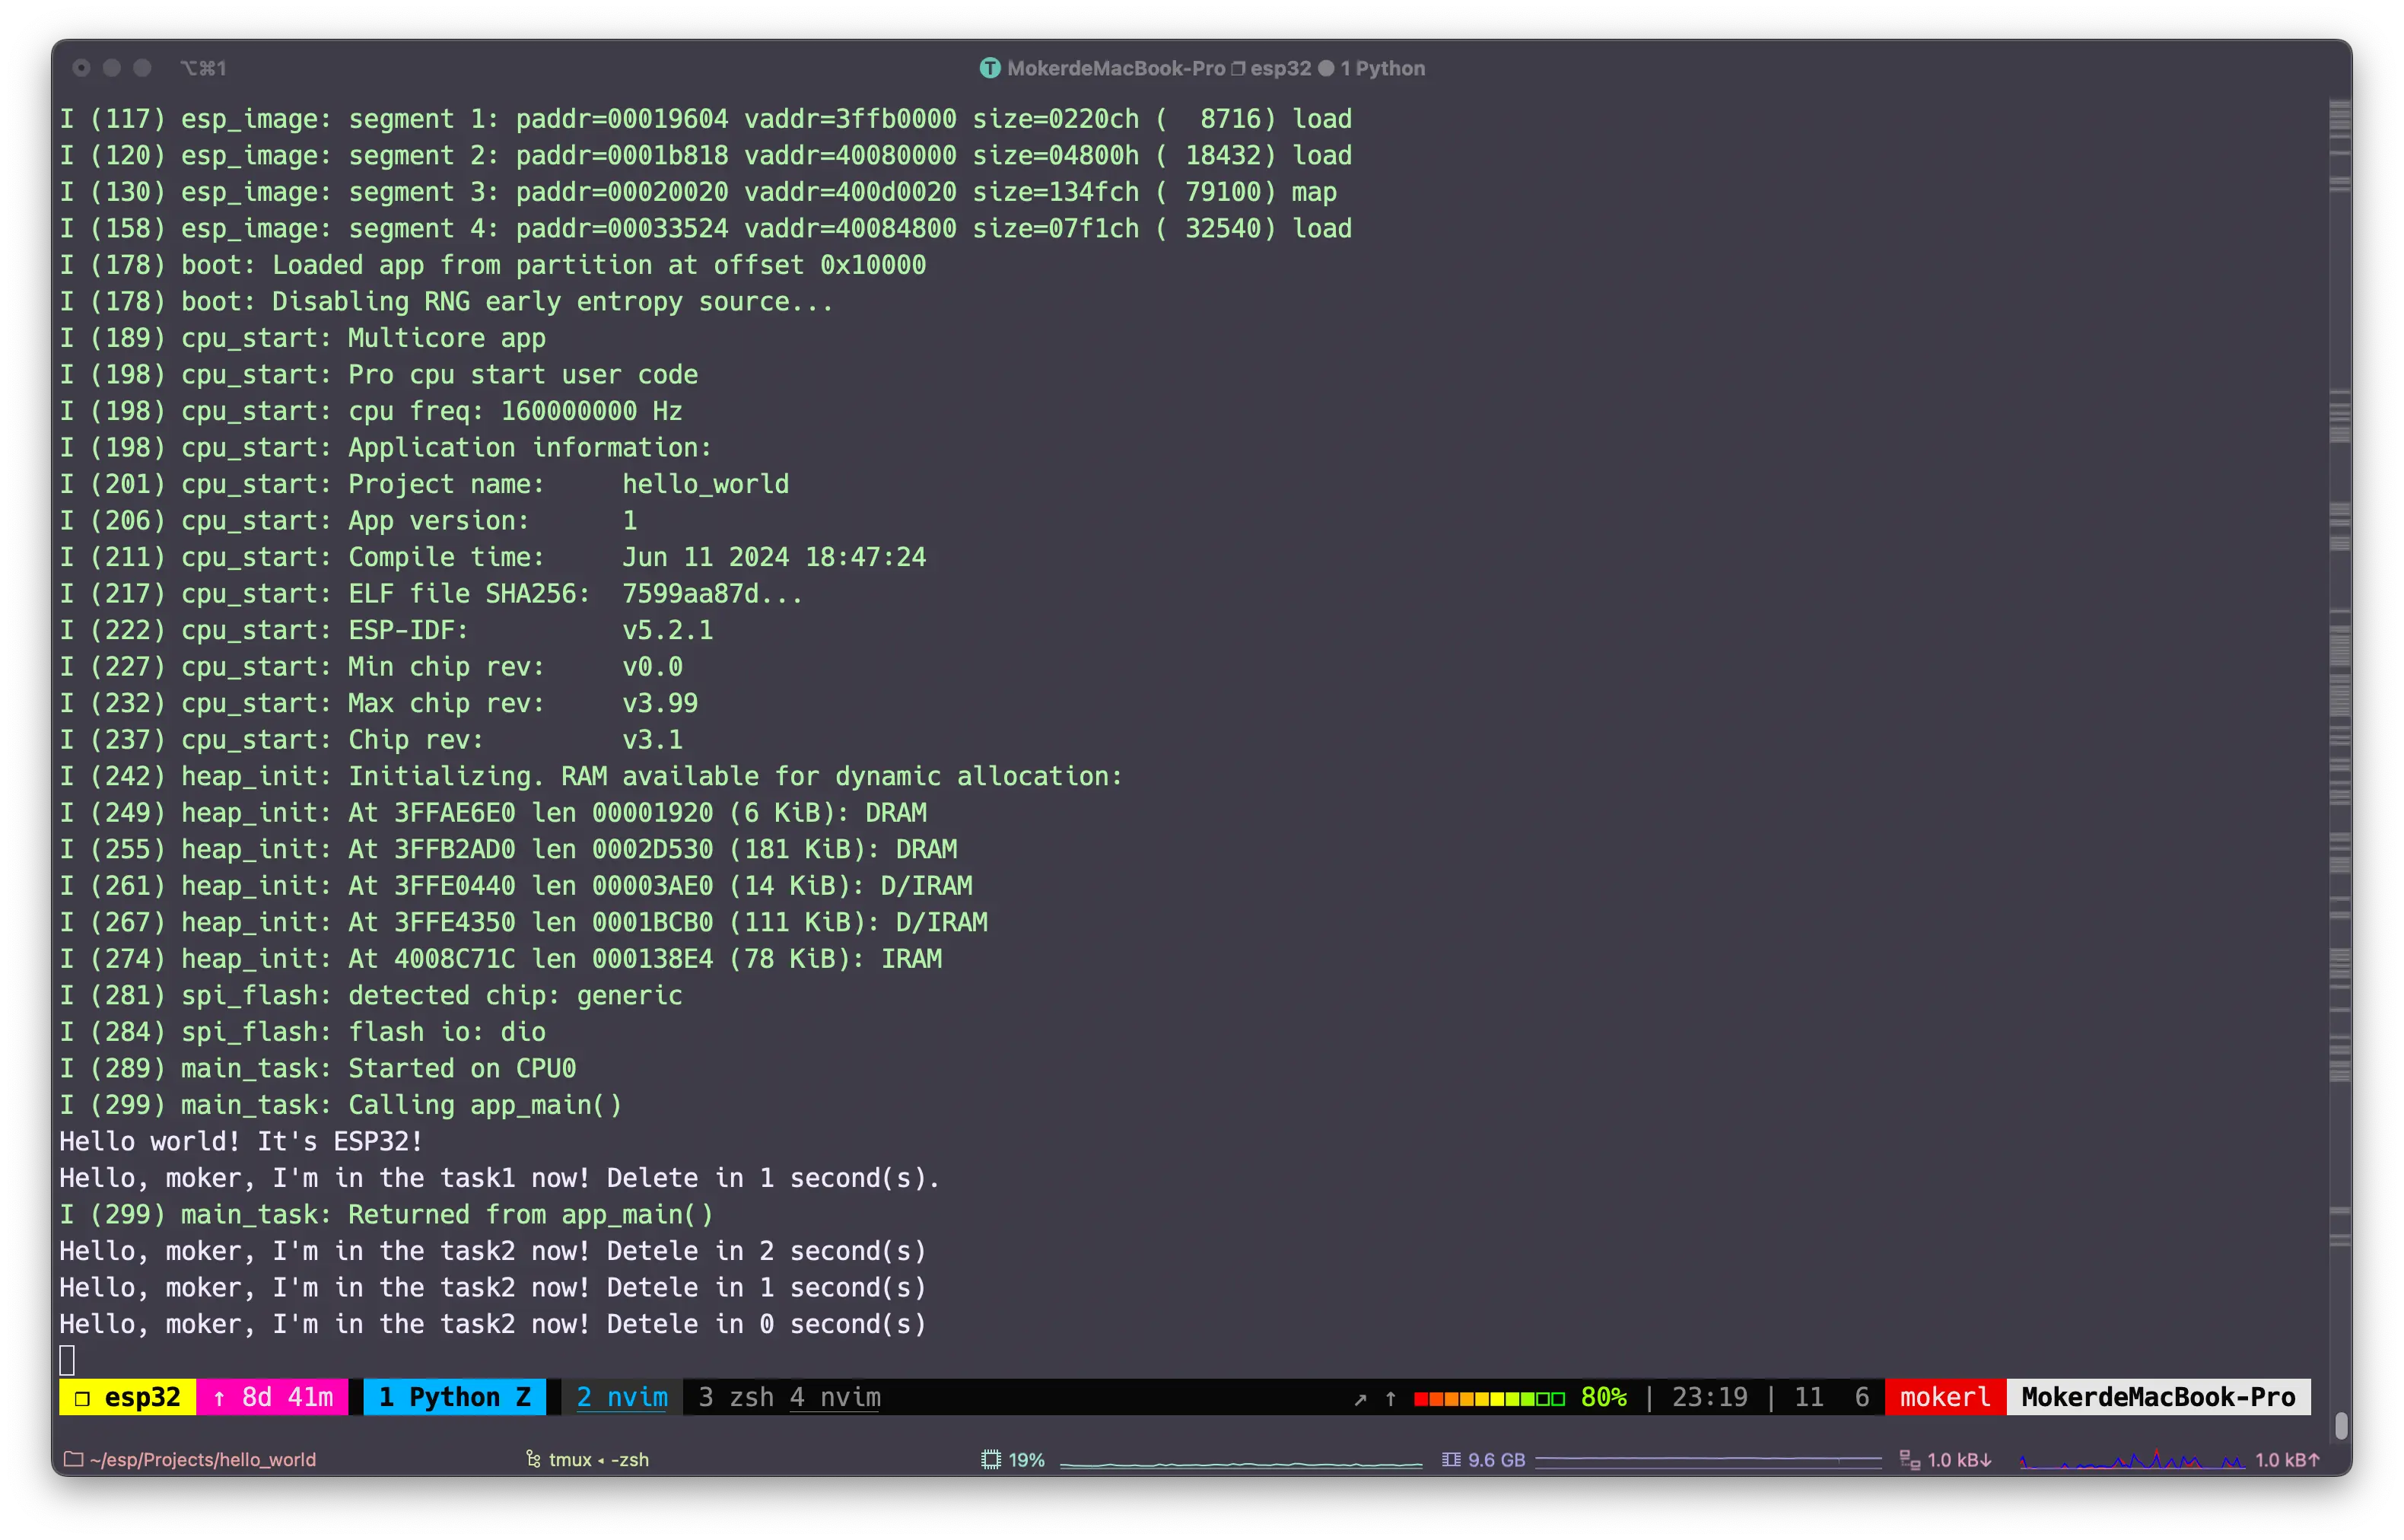Click the ⌥⌘1 shortcut label in the title bar
The height and width of the screenshot is (1540, 2404).
tap(203, 68)
